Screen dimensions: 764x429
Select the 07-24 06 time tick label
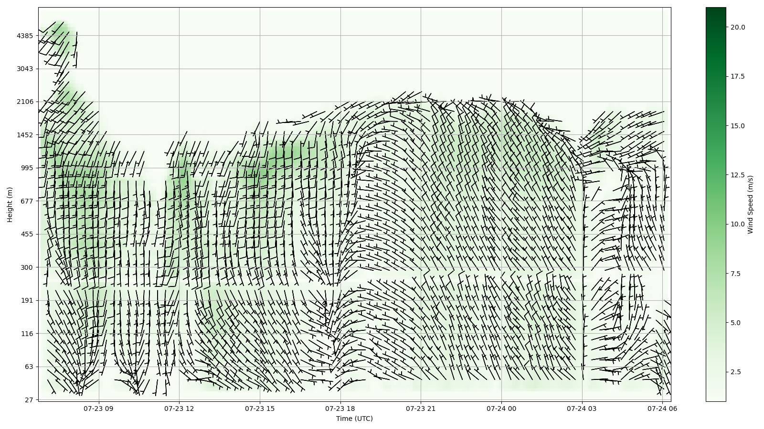(662, 409)
